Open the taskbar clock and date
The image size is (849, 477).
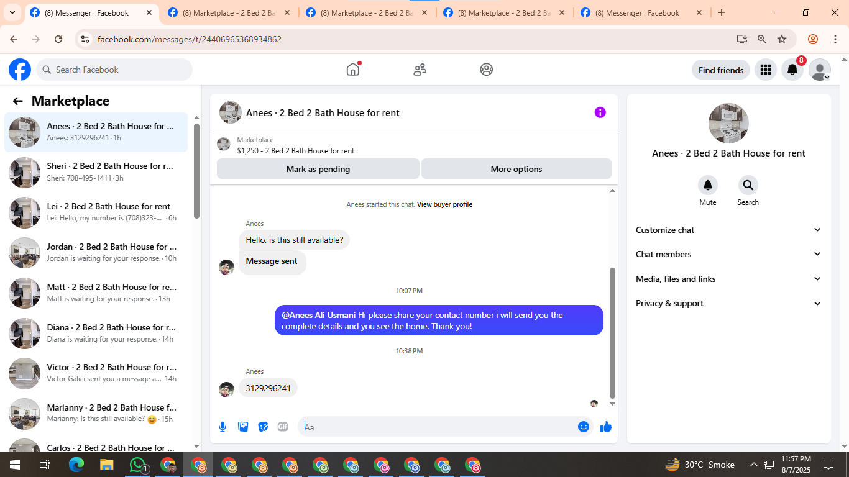point(796,465)
